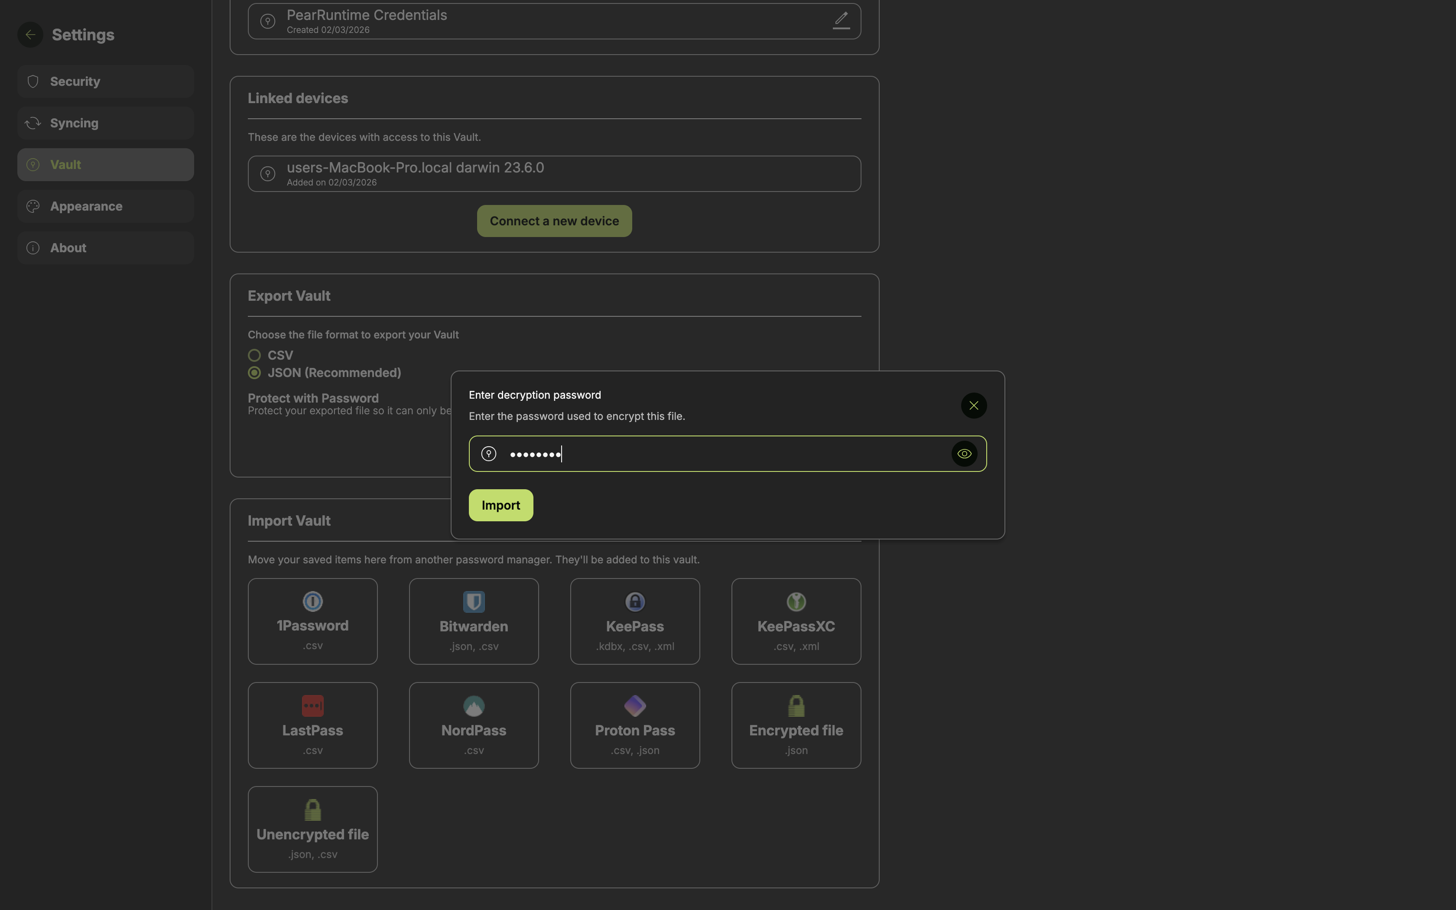Close the decryption password dialog
The width and height of the screenshot is (1456, 910).
click(973, 406)
